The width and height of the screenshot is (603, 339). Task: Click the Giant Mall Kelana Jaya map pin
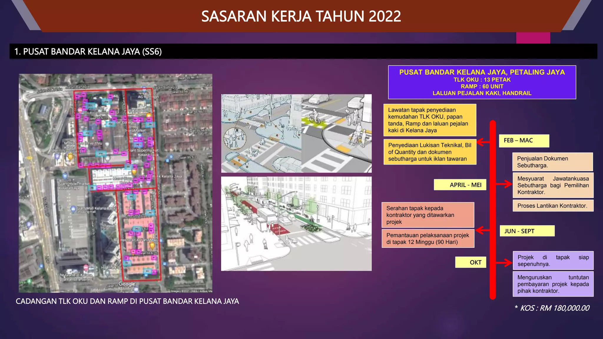pos(73,209)
